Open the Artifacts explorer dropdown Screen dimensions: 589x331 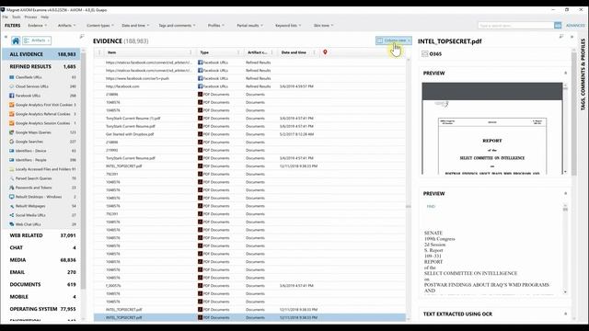coord(37,40)
